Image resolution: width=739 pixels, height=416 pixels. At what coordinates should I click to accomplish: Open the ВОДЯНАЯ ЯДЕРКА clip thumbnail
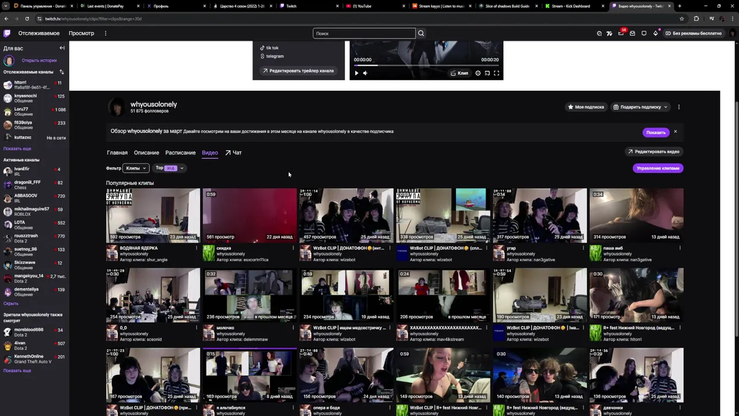(153, 215)
